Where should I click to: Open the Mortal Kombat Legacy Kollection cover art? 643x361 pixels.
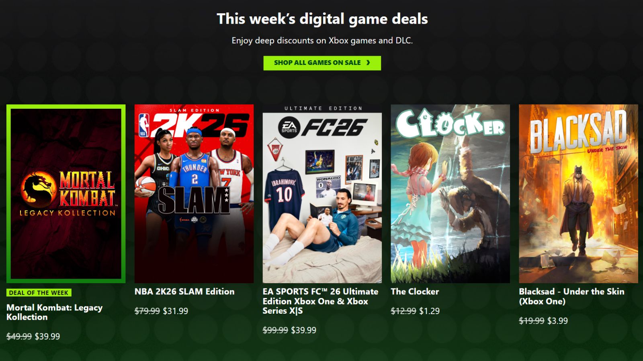tap(66, 194)
